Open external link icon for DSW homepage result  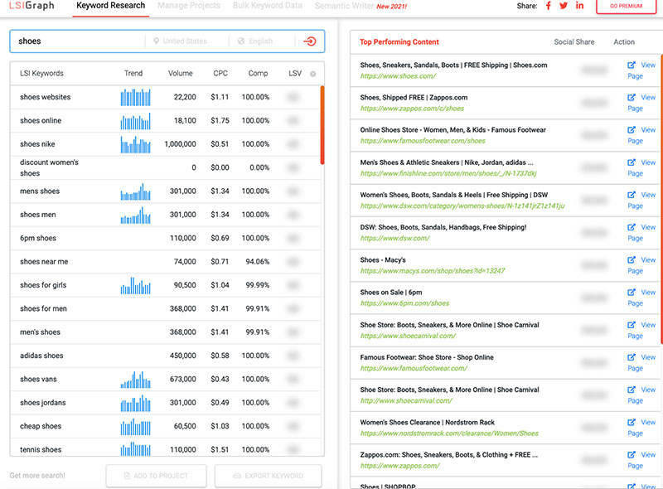click(x=632, y=228)
